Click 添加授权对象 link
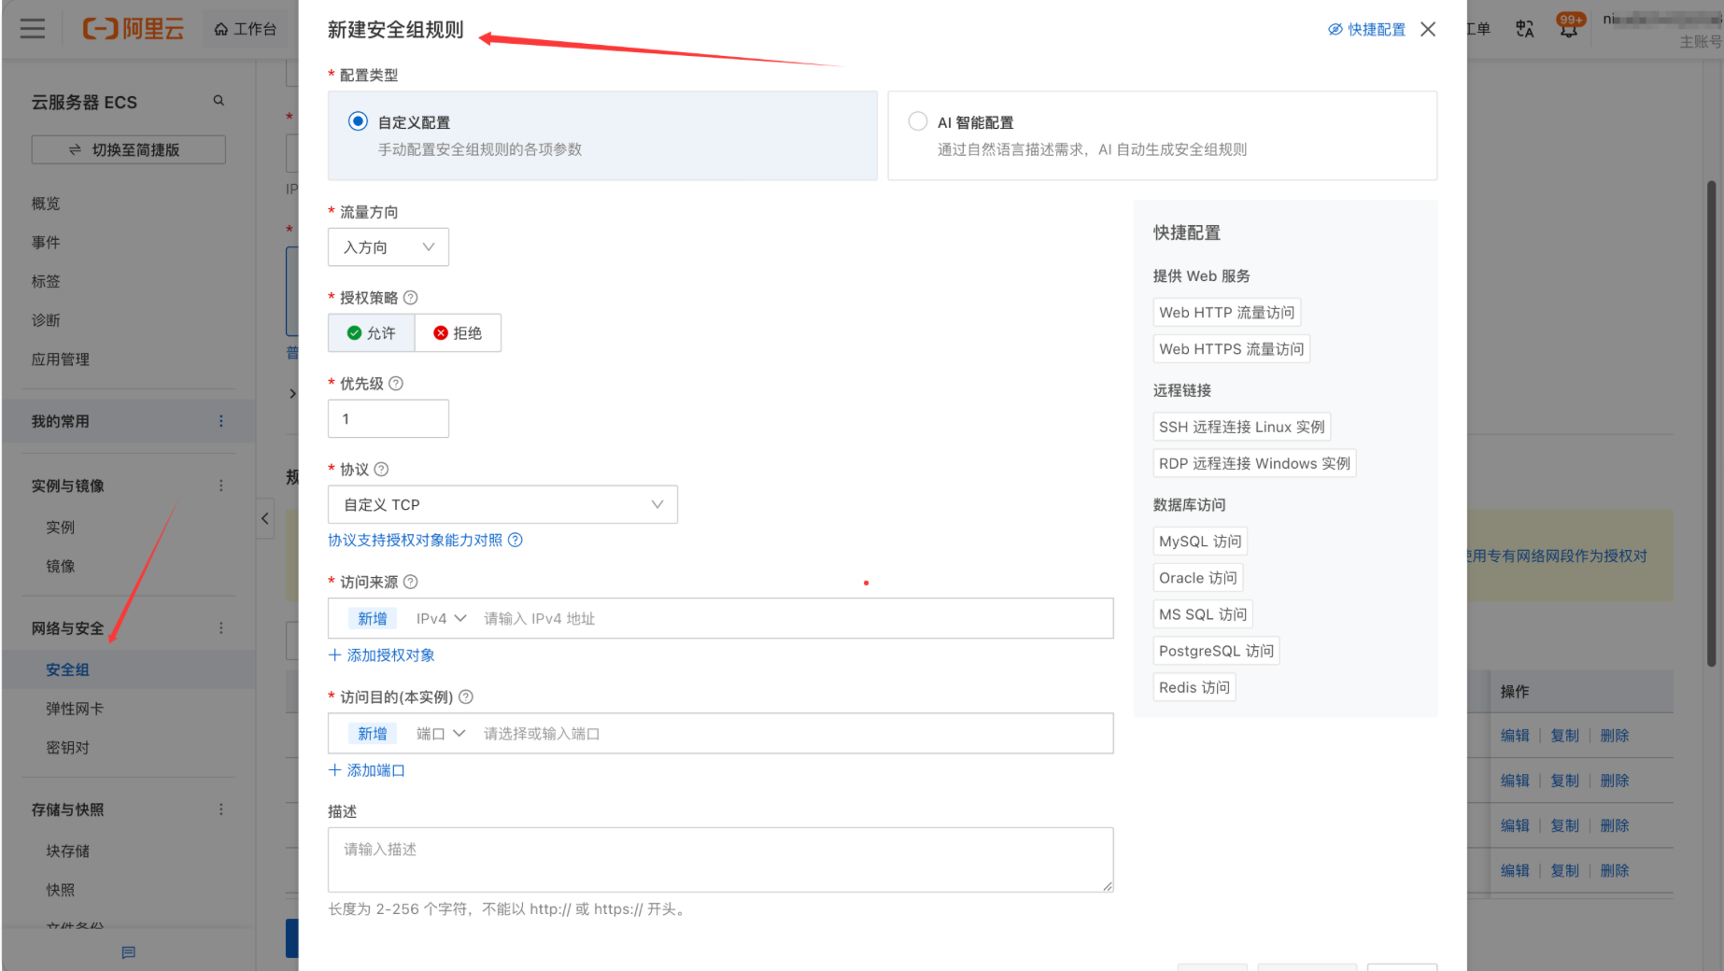This screenshot has width=1724, height=971. [x=382, y=655]
